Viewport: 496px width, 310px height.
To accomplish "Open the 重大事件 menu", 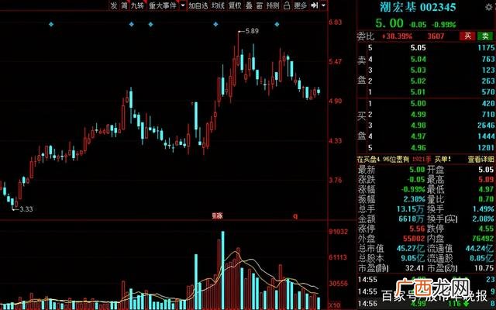I will coord(163,5).
